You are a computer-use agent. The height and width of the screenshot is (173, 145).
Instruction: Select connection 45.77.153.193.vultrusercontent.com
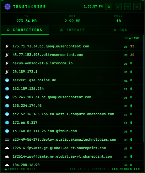tap(72, 55)
